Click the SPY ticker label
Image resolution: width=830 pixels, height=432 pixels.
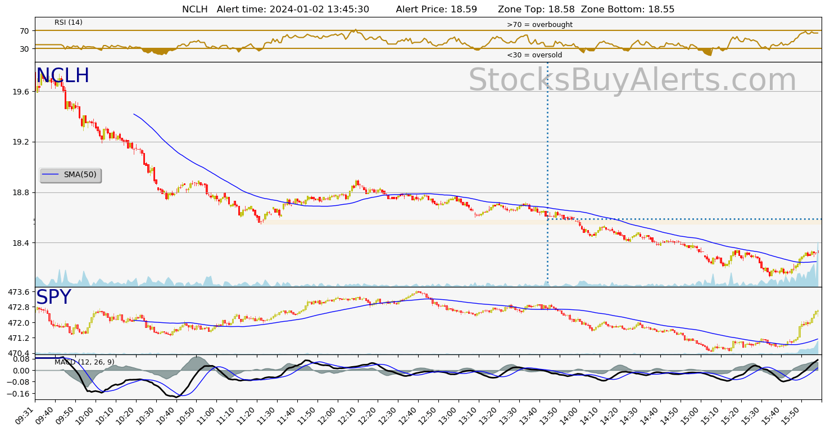click(x=53, y=298)
